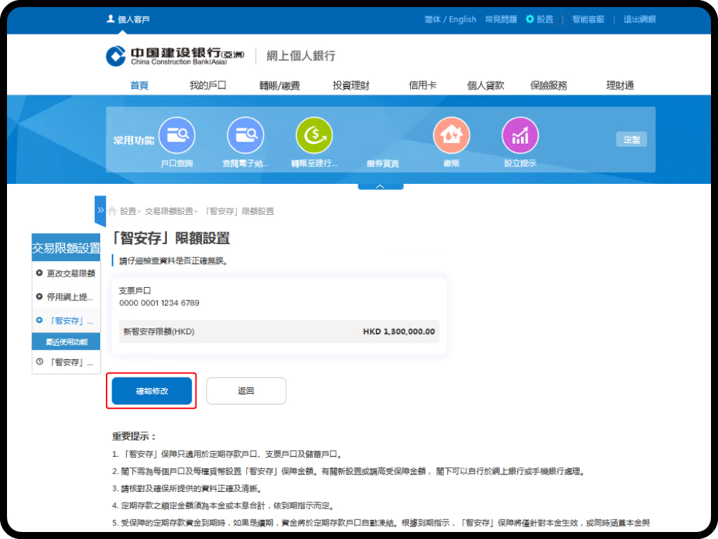Image resolution: width=718 pixels, height=539 pixels.
Task: Click the 退出網銀 logout link
Action: click(639, 19)
